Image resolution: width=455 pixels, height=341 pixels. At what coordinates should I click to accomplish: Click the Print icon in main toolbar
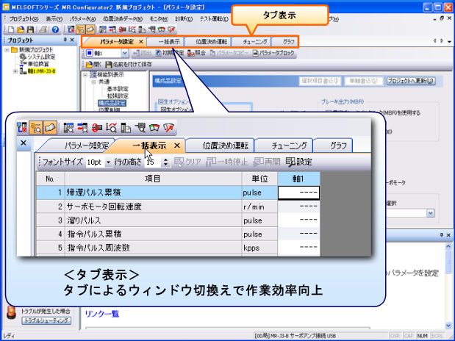pos(44,29)
